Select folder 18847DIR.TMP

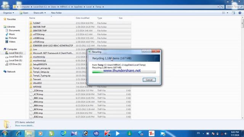click(40, 30)
